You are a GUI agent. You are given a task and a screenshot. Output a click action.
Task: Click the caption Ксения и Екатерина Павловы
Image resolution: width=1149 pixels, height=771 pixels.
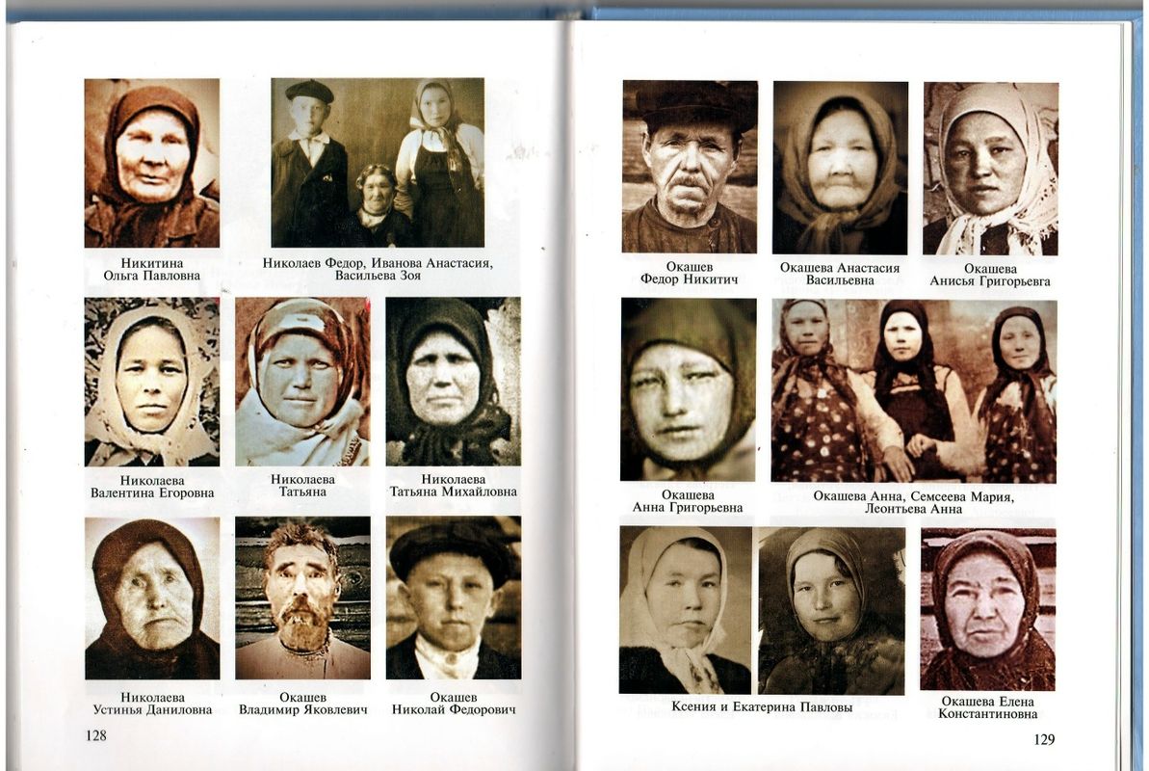762,707
